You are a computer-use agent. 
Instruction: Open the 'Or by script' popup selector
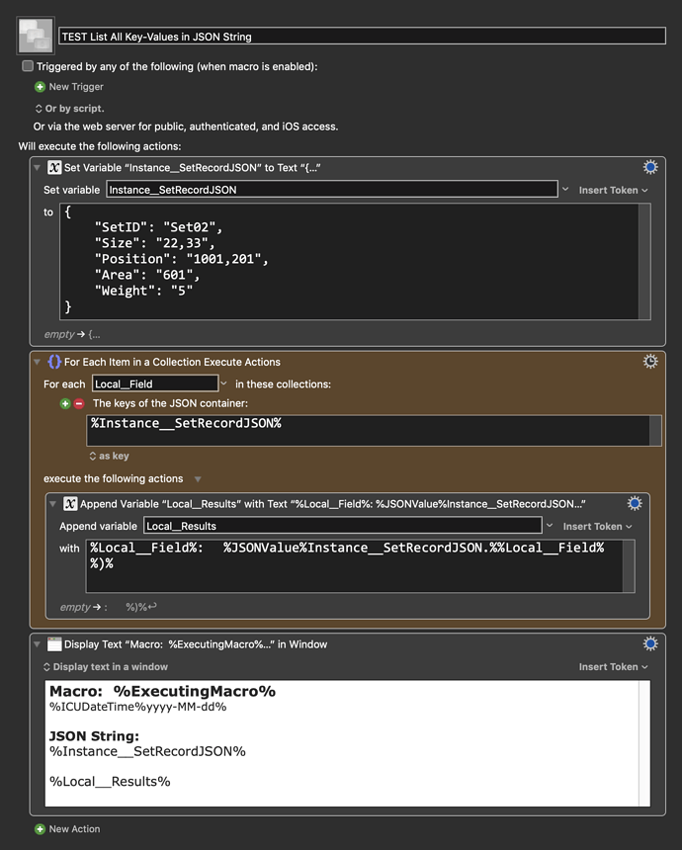pos(69,109)
